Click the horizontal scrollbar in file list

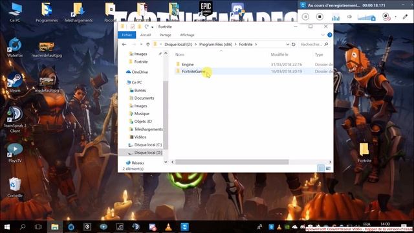pyautogui.click(x=232, y=162)
